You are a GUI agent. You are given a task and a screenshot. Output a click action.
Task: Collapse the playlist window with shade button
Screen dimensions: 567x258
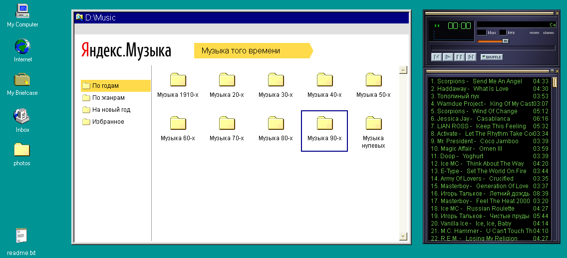552,71
